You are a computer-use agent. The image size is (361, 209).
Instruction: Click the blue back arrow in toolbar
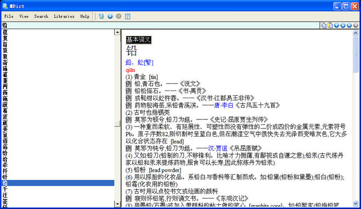[110, 16]
